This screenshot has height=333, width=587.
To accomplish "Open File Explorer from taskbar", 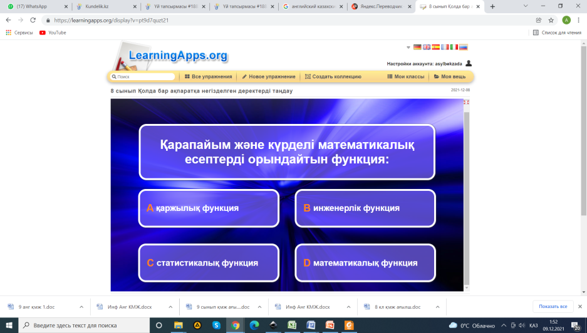I will (178, 325).
